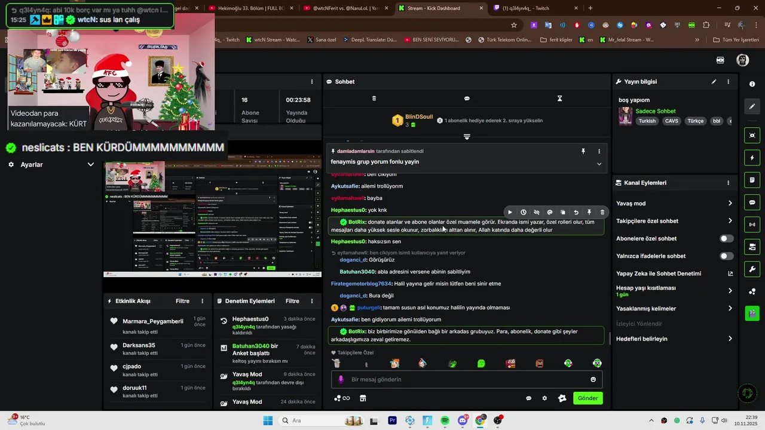The height and width of the screenshot is (430, 765).
Task: Click the mention @ icon in message toolbar
Action: [550, 212]
